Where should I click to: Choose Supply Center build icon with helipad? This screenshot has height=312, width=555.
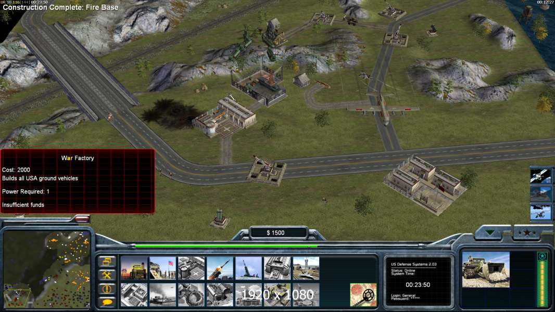click(x=191, y=268)
